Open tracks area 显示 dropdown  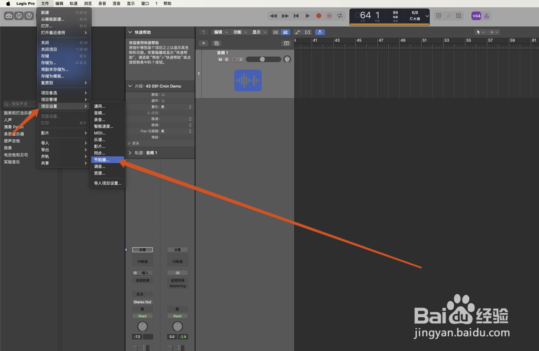[259, 32]
